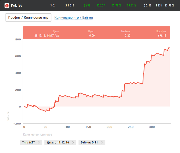Click the 85.20 % header statistic

pos(101,5)
